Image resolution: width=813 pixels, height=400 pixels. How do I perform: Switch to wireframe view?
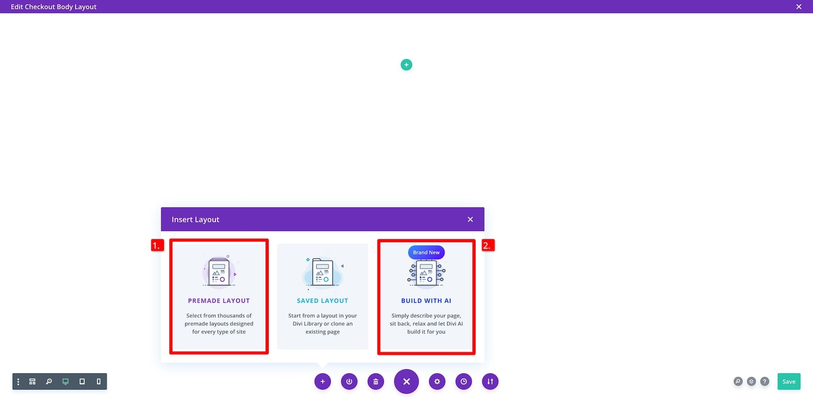pyautogui.click(x=33, y=381)
